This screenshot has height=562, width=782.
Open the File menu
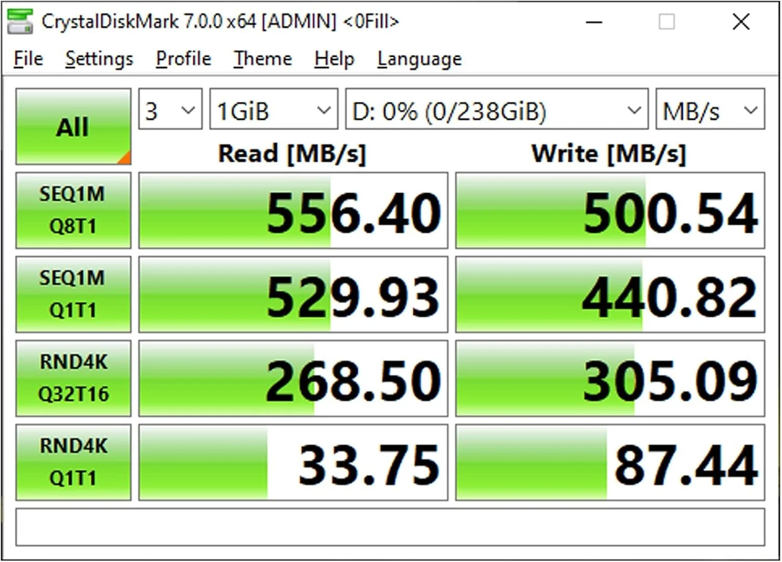(28, 59)
